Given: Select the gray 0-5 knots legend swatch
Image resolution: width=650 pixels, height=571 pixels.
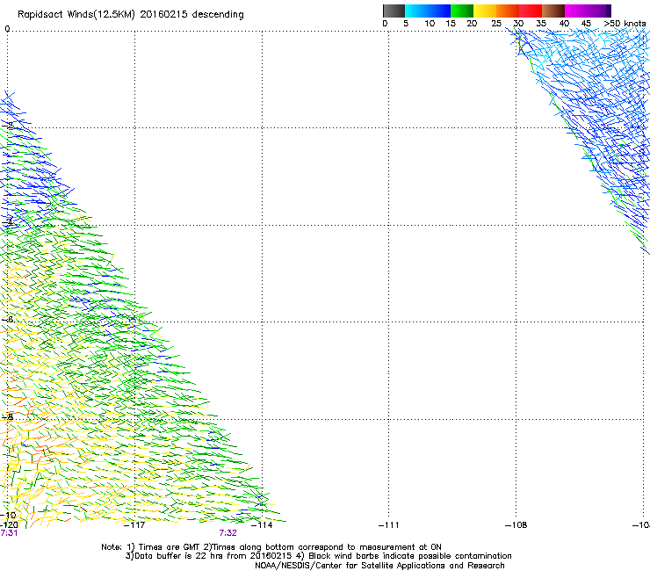Looking at the screenshot, I should (394, 11).
